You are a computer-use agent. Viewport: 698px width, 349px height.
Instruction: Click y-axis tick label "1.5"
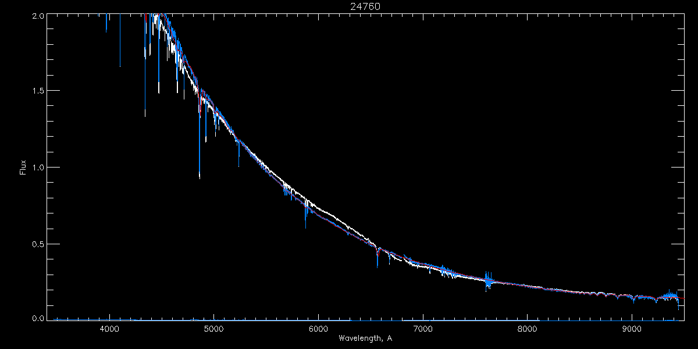(37, 91)
